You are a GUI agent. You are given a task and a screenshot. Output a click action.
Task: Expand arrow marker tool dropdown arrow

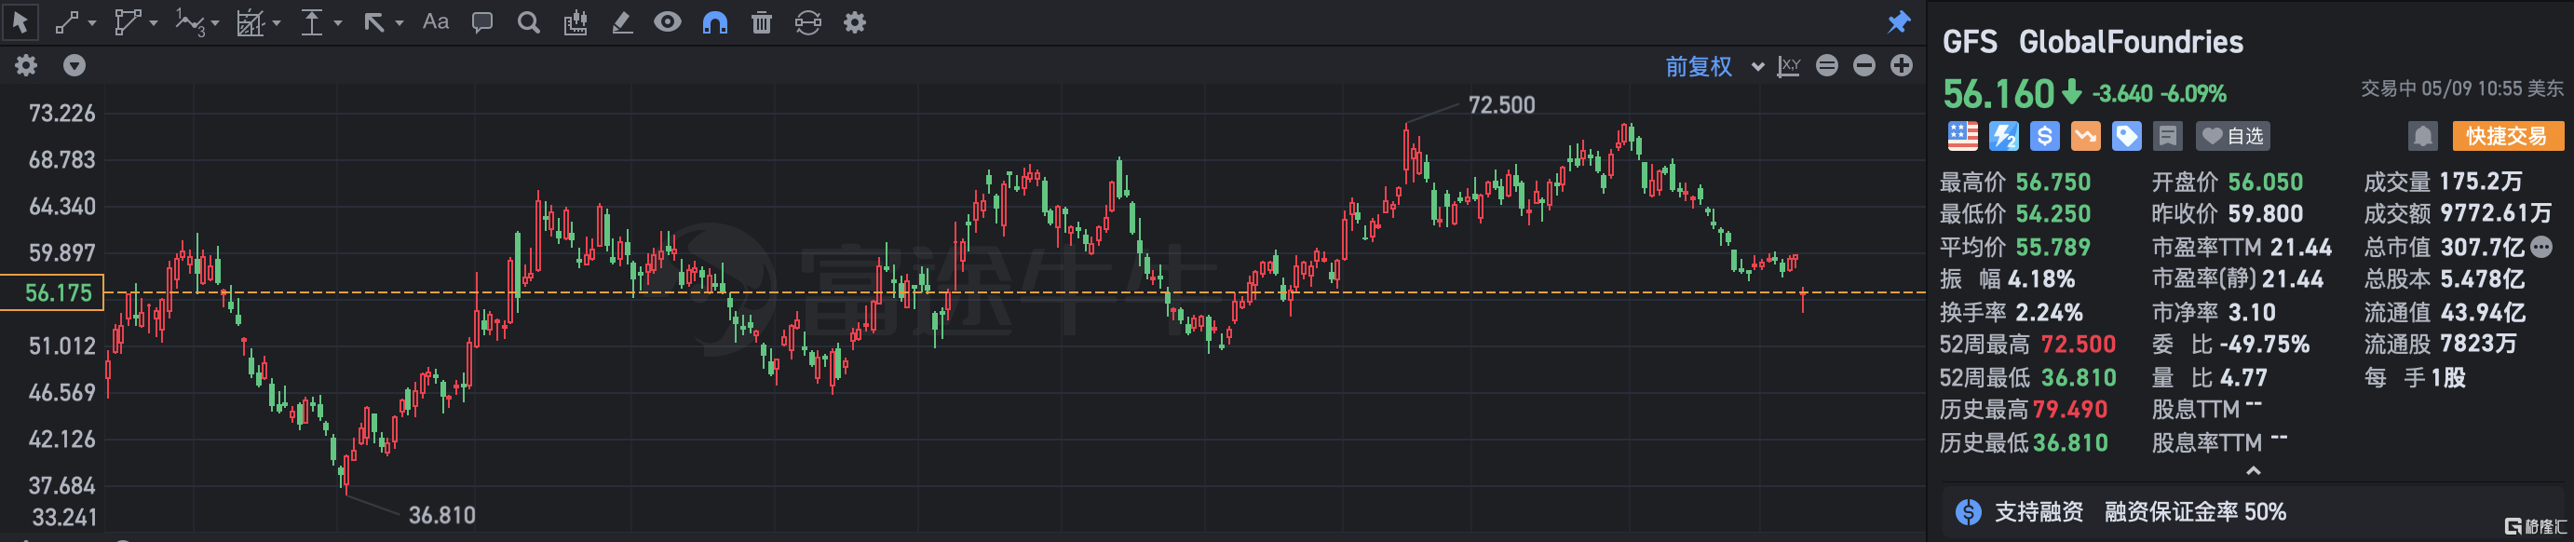(x=400, y=22)
